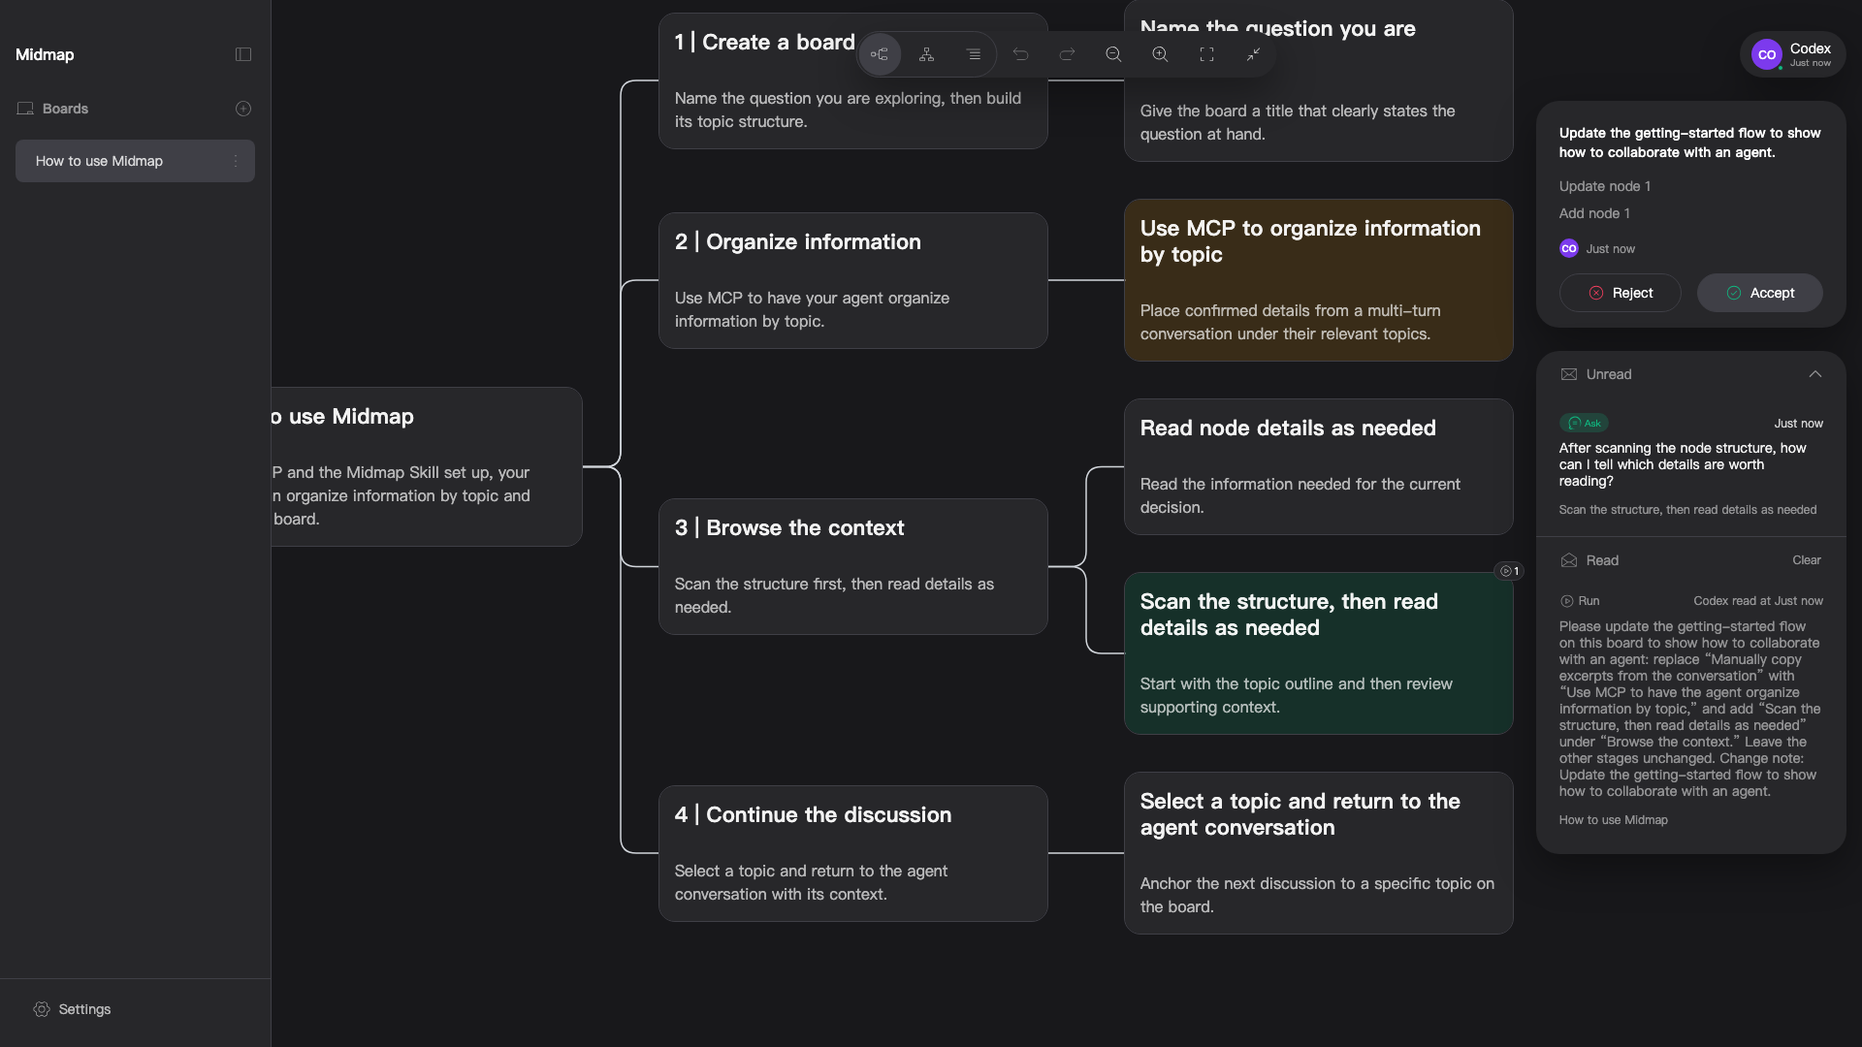Select the 'Select a topic and return' node

point(1318,853)
